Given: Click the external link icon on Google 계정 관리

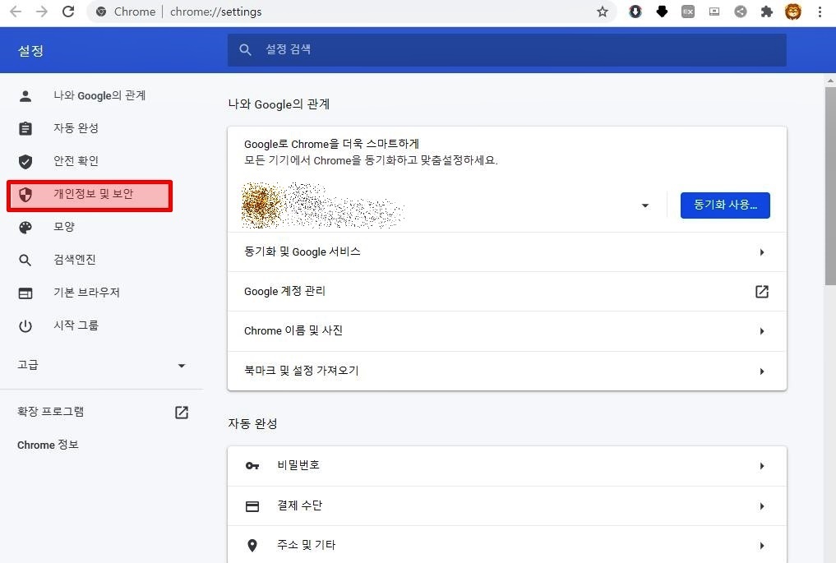Looking at the screenshot, I should [762, 292].
